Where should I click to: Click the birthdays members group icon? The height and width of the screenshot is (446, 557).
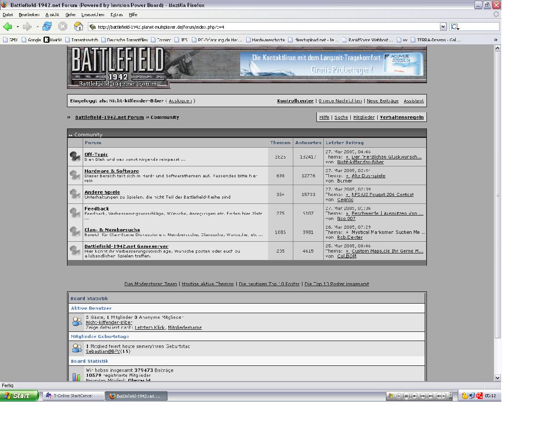point(77,348)
